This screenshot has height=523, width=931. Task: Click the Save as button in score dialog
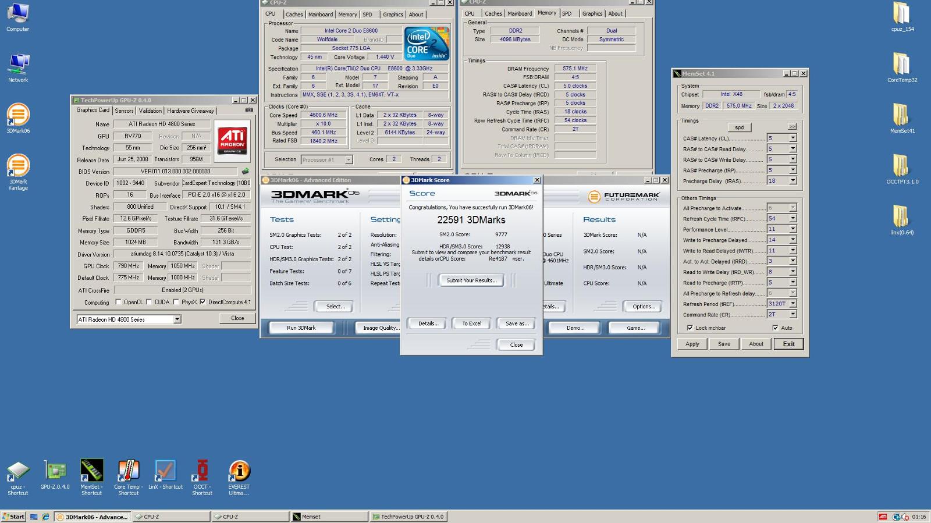(517, 323)
